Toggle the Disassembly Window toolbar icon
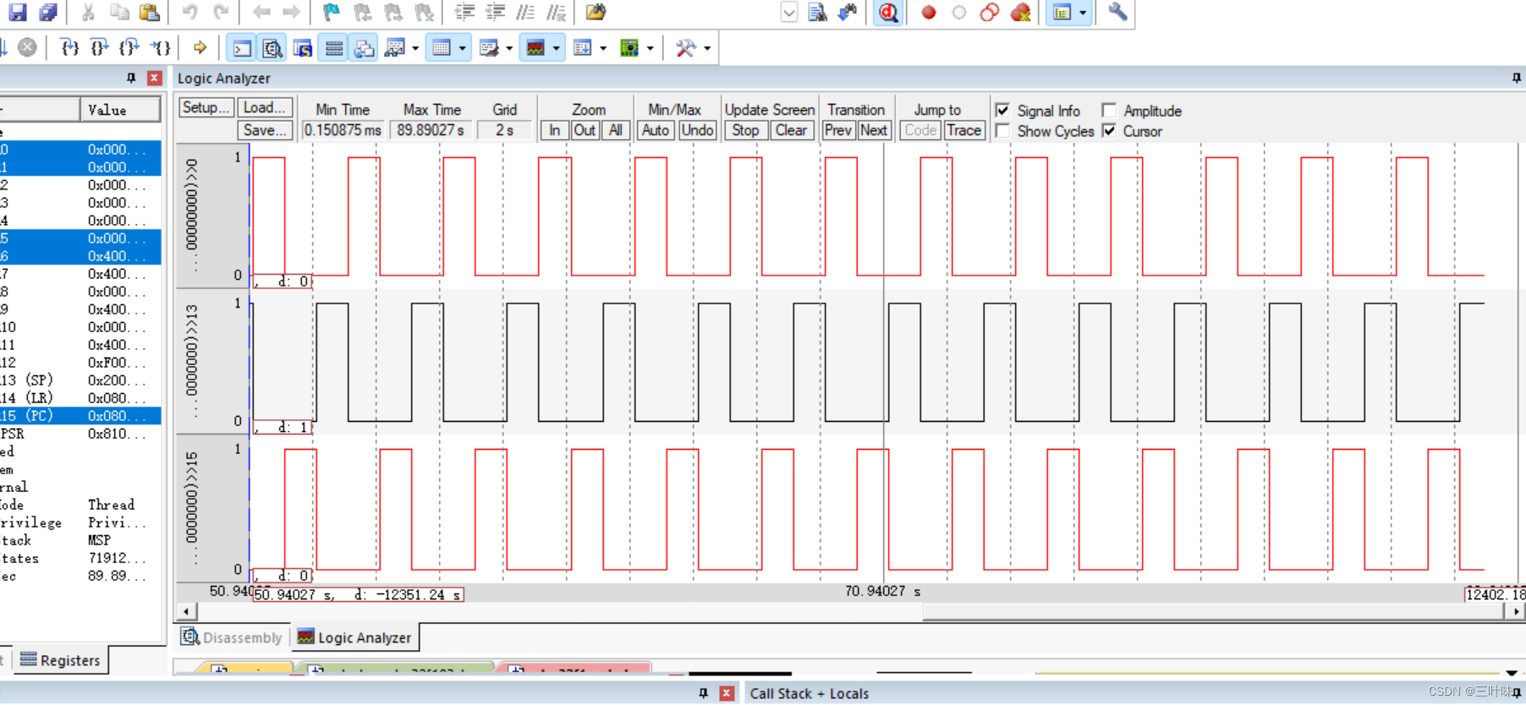1526x705 pixels. coord(272,48)
